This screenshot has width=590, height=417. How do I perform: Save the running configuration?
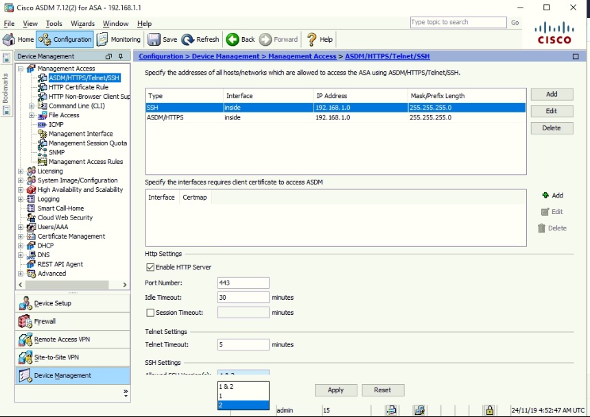[x=162, y=40]
